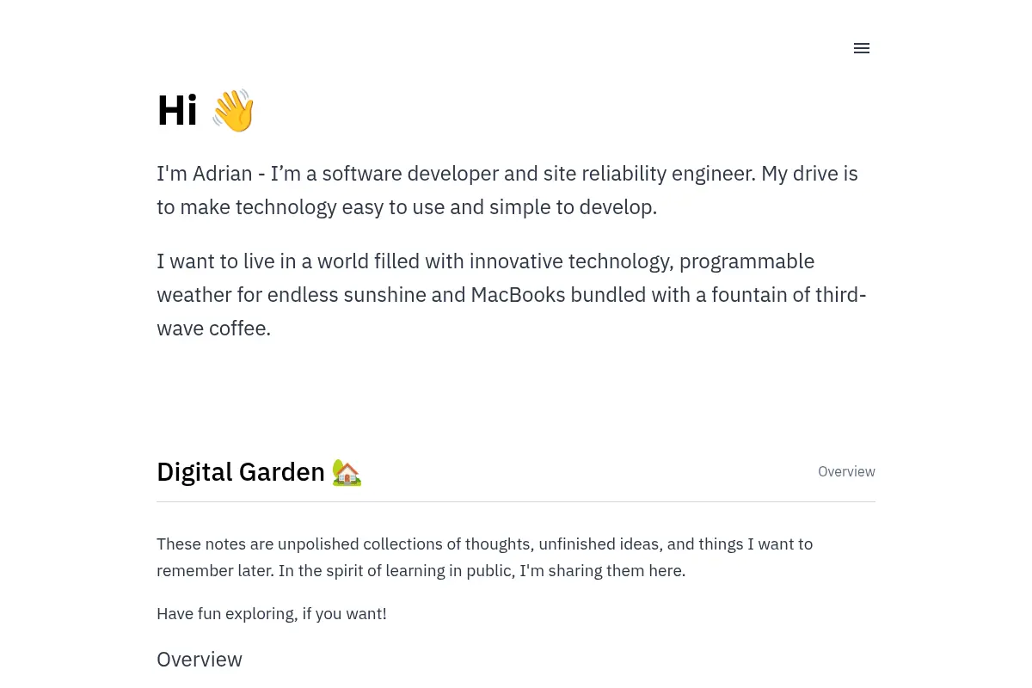Click the phrase "unfinished ideas"
This screenshot has height=688, width=1032.
click(600, 544)
